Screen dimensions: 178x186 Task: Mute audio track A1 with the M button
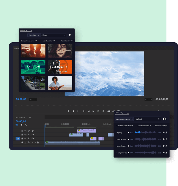[32, 143]
